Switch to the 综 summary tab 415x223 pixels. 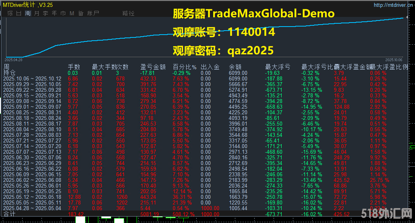(x=10, y=13)
